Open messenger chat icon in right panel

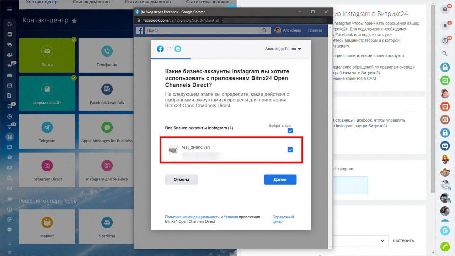click(445, 41)
